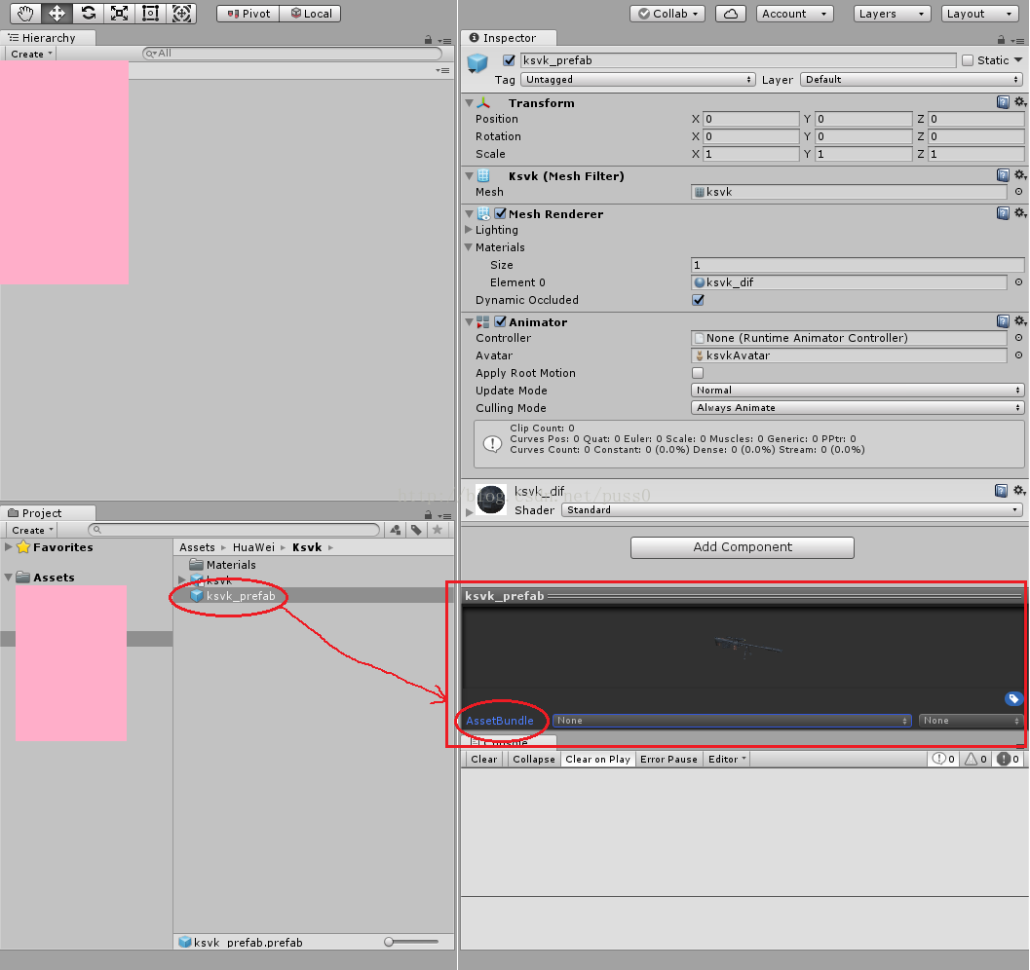Open the Layers dropdown
Screen dimensions: 1030x970
(x=892, y=14)
